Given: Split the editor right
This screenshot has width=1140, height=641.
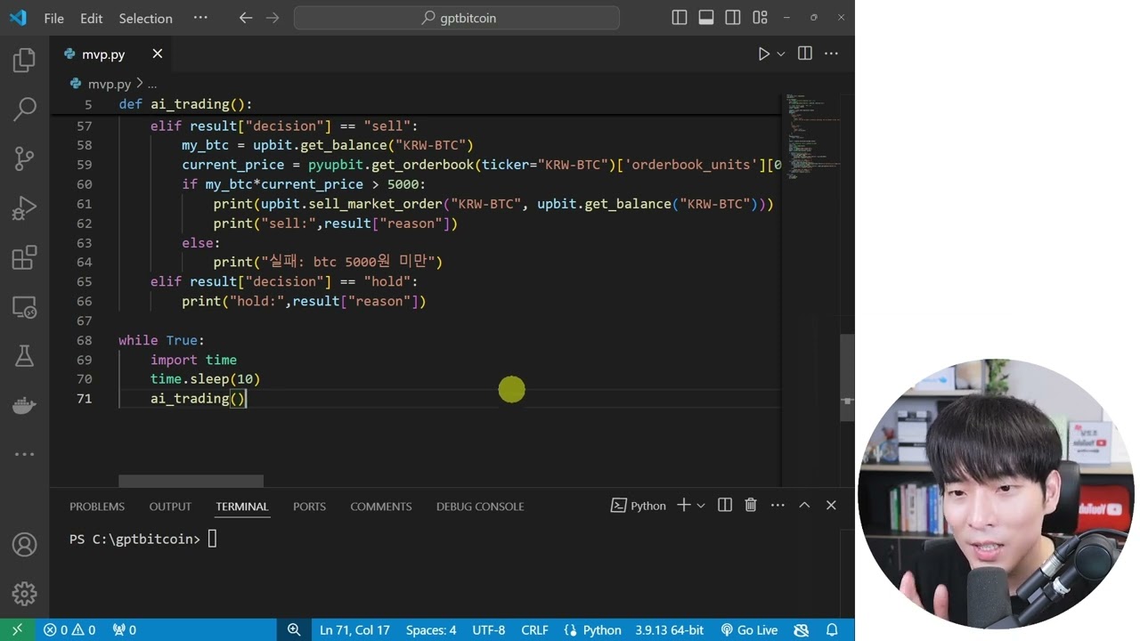Looking at the screenshot, I should point(805,53).
